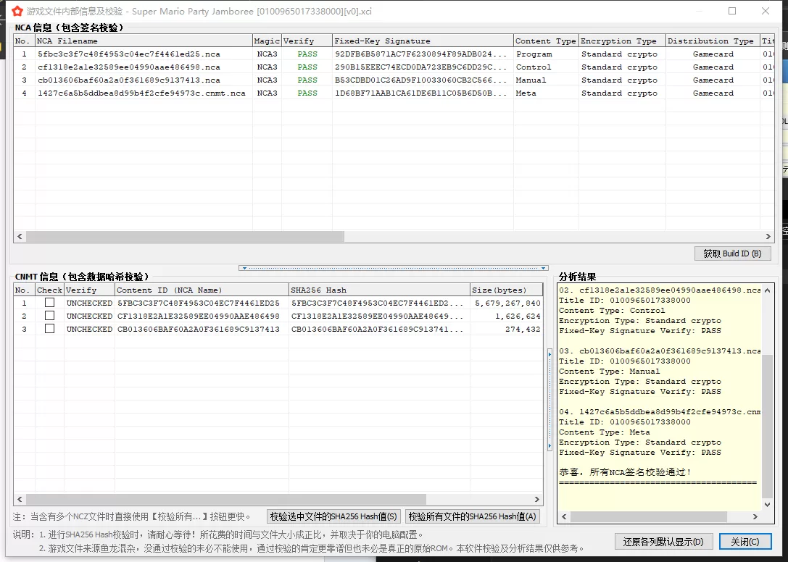The width and height of the screenshot is (788, 562).
Task: Click the analysis results scroll-up arrow
Action: click(x=768, y=290)
